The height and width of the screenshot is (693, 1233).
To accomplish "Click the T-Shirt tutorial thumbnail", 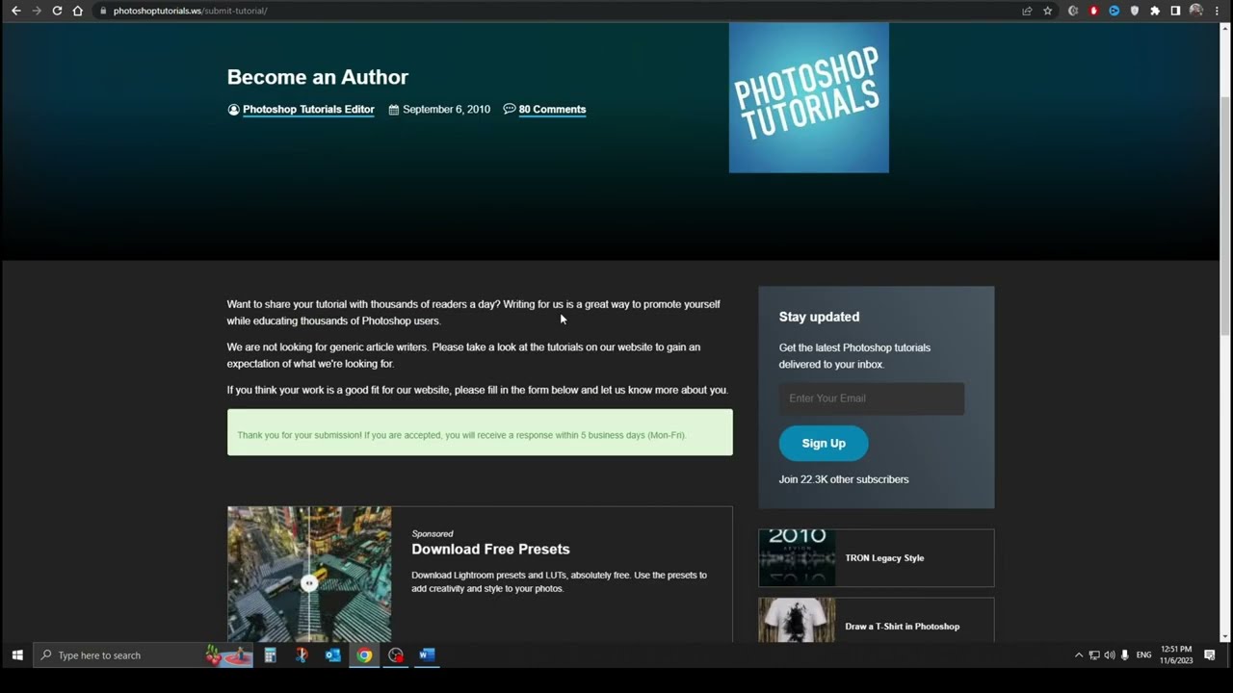I will coord(797,621).
